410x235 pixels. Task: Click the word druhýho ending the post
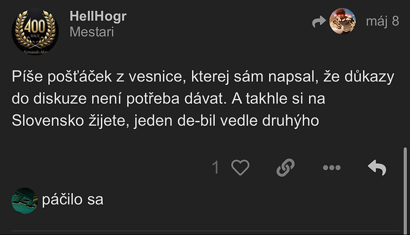(291, 121)
